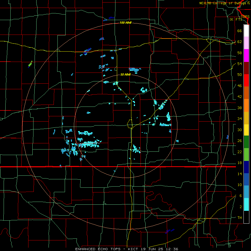The height and width of the screenshot is (251, 251).
Task: Click the 6 legend label
Action: [241, 196]
